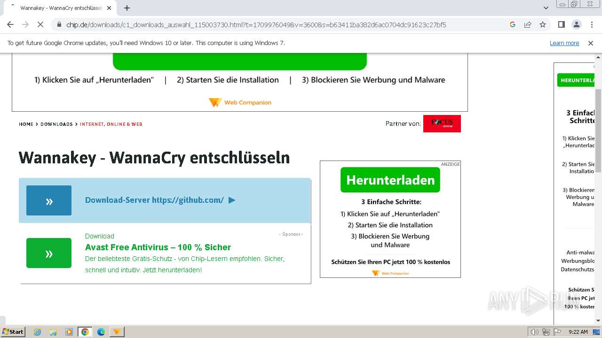
Task: Click the scrollbar down arrow
Action: [598, 321]
